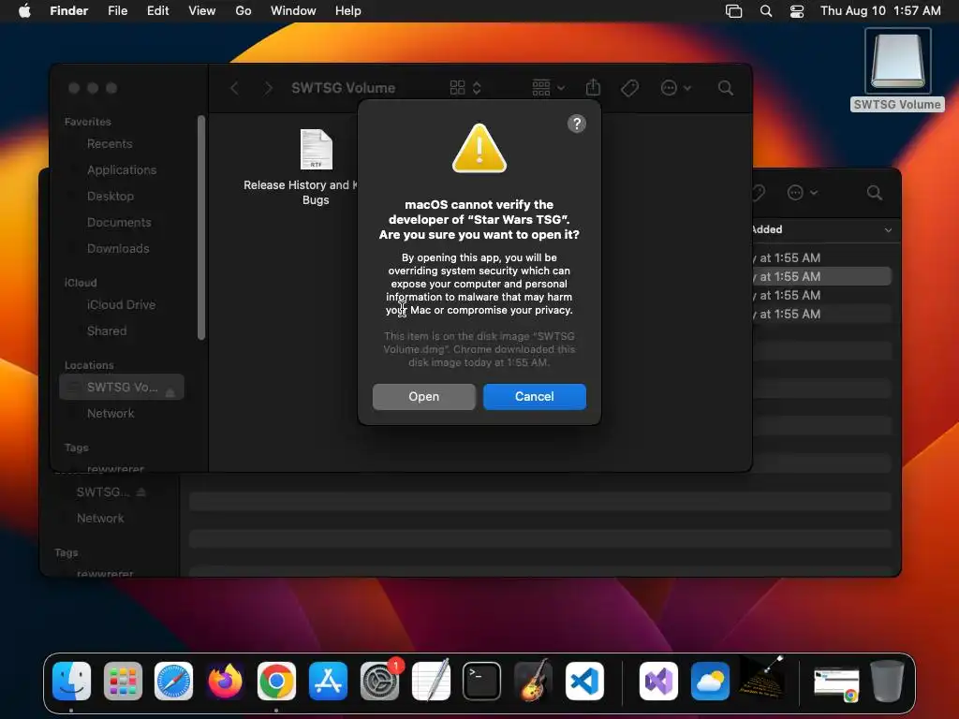Select Release History and Known Bugs file

(316, 167)
